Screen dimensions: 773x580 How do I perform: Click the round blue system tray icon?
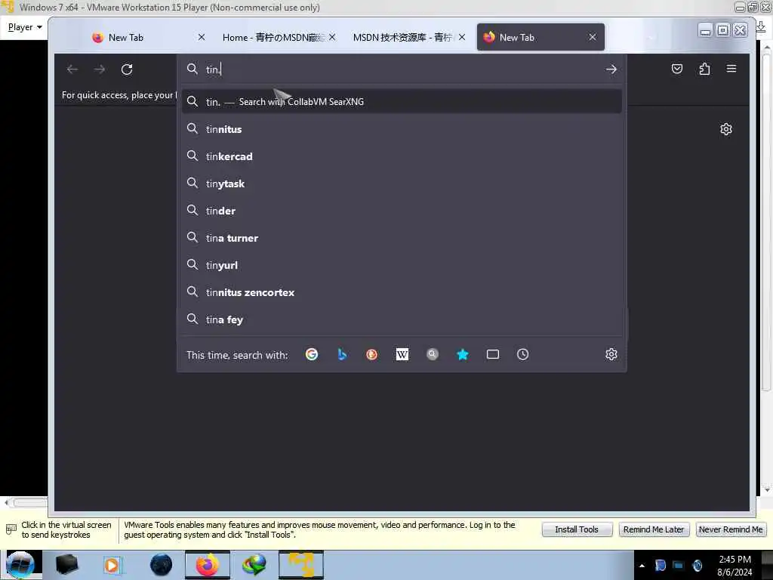pyautogui.click(x=697, y=565)
